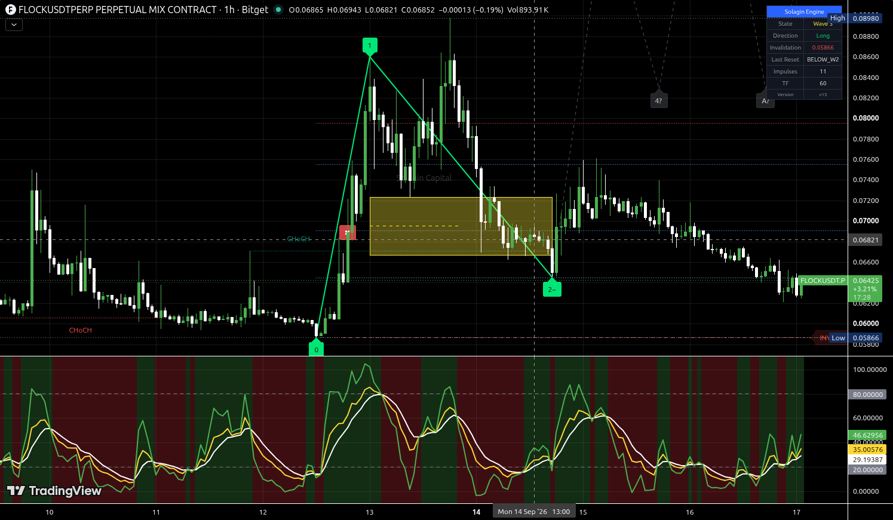
Task: Click the green market status dot
Action: (x=278, y=10)
